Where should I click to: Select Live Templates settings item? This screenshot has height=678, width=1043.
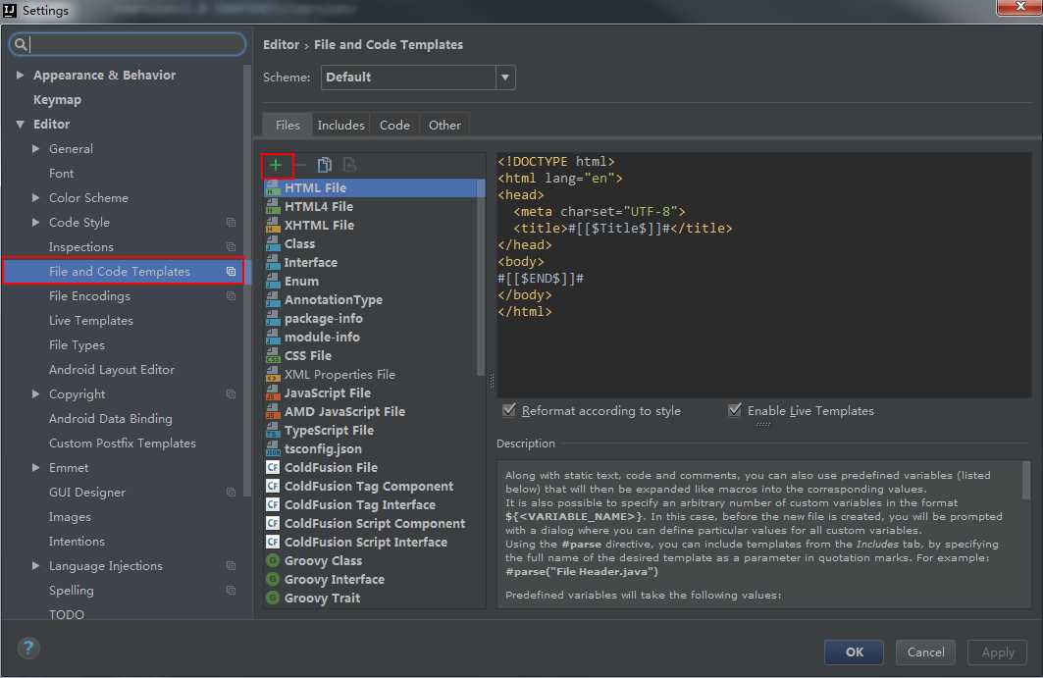click(91, 321)
